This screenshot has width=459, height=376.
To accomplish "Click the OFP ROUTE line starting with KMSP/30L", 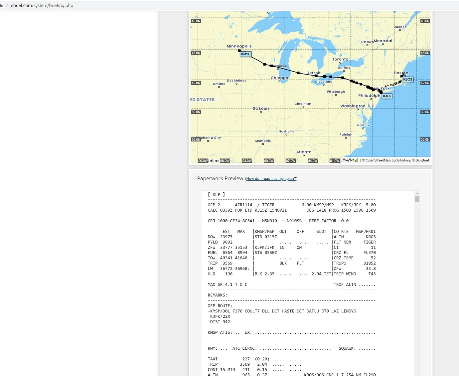I will coord(282,311).
